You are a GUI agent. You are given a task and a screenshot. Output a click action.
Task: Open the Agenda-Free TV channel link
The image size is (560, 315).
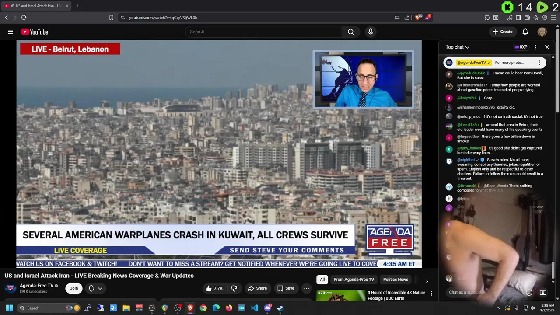pyautogui.click(x=36, y=286)
